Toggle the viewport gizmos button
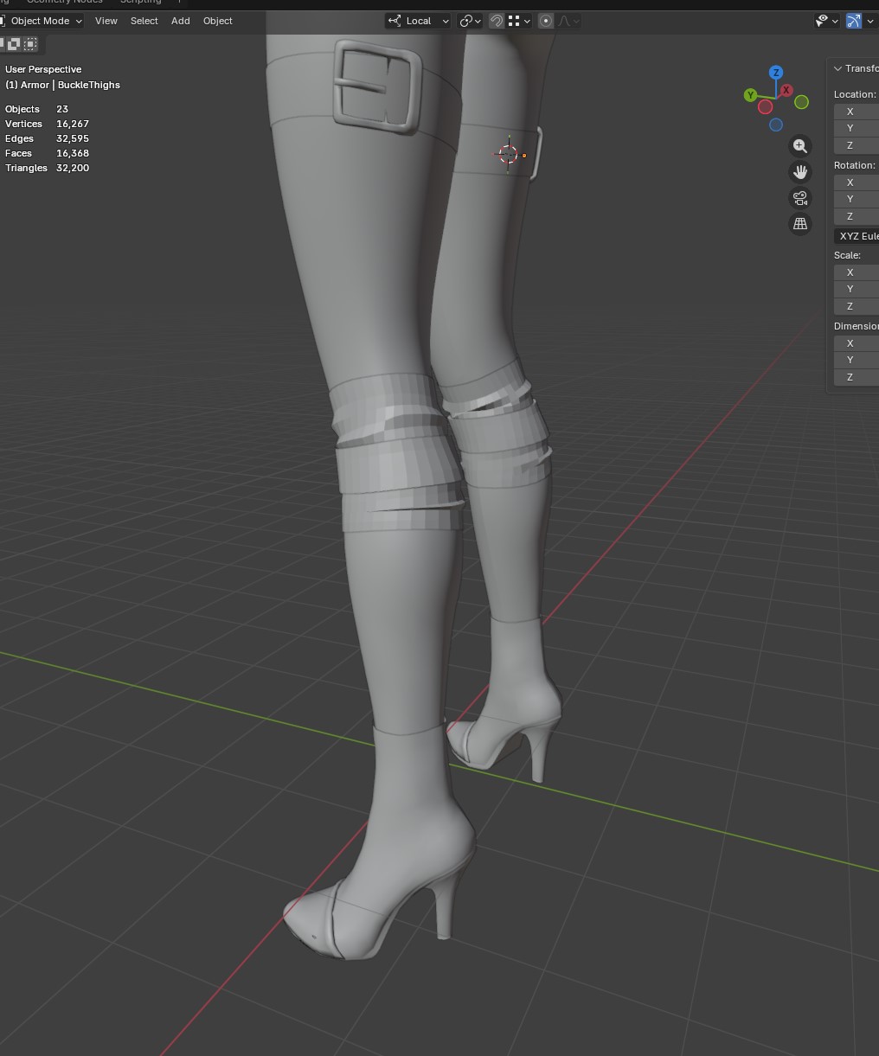This screenshot has width=879, height=1056. tap(854, 21)
